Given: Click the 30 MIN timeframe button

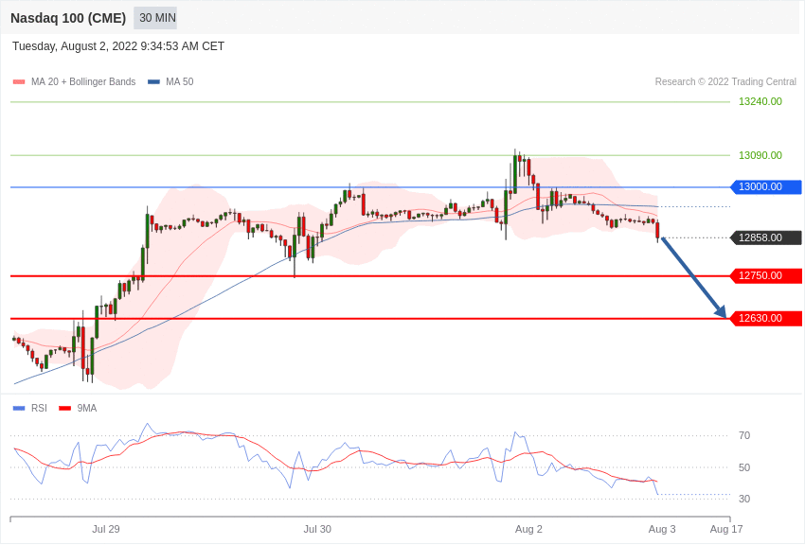Looking at the screenshot, I should click(x=155, y=18).
